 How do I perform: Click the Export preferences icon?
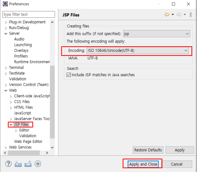(28, 164)
